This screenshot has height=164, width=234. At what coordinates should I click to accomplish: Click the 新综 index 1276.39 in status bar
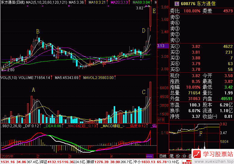(101, 162)
